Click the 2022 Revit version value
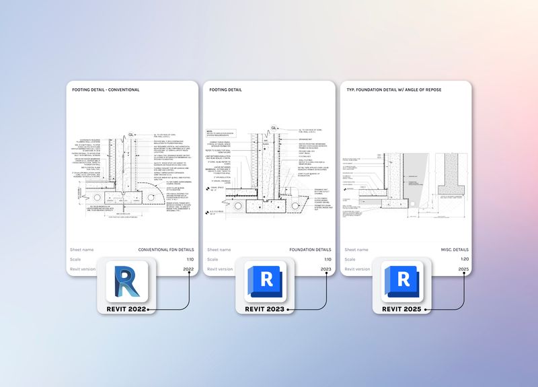Viewport: 538px width, 387px height. (x=188, y=269)
